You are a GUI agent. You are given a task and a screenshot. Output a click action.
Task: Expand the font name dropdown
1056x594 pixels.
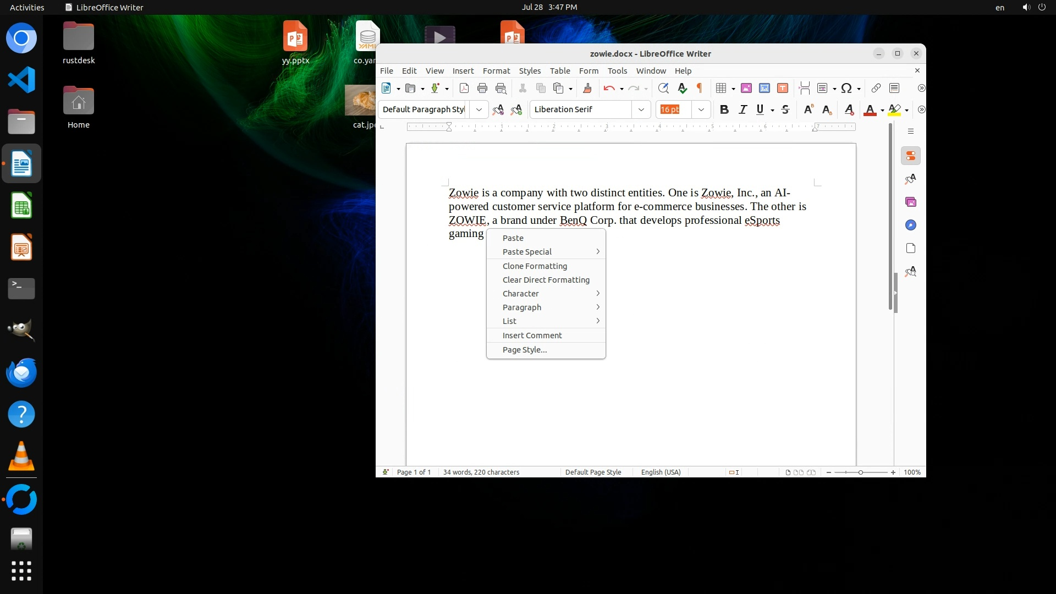[641, 109]
